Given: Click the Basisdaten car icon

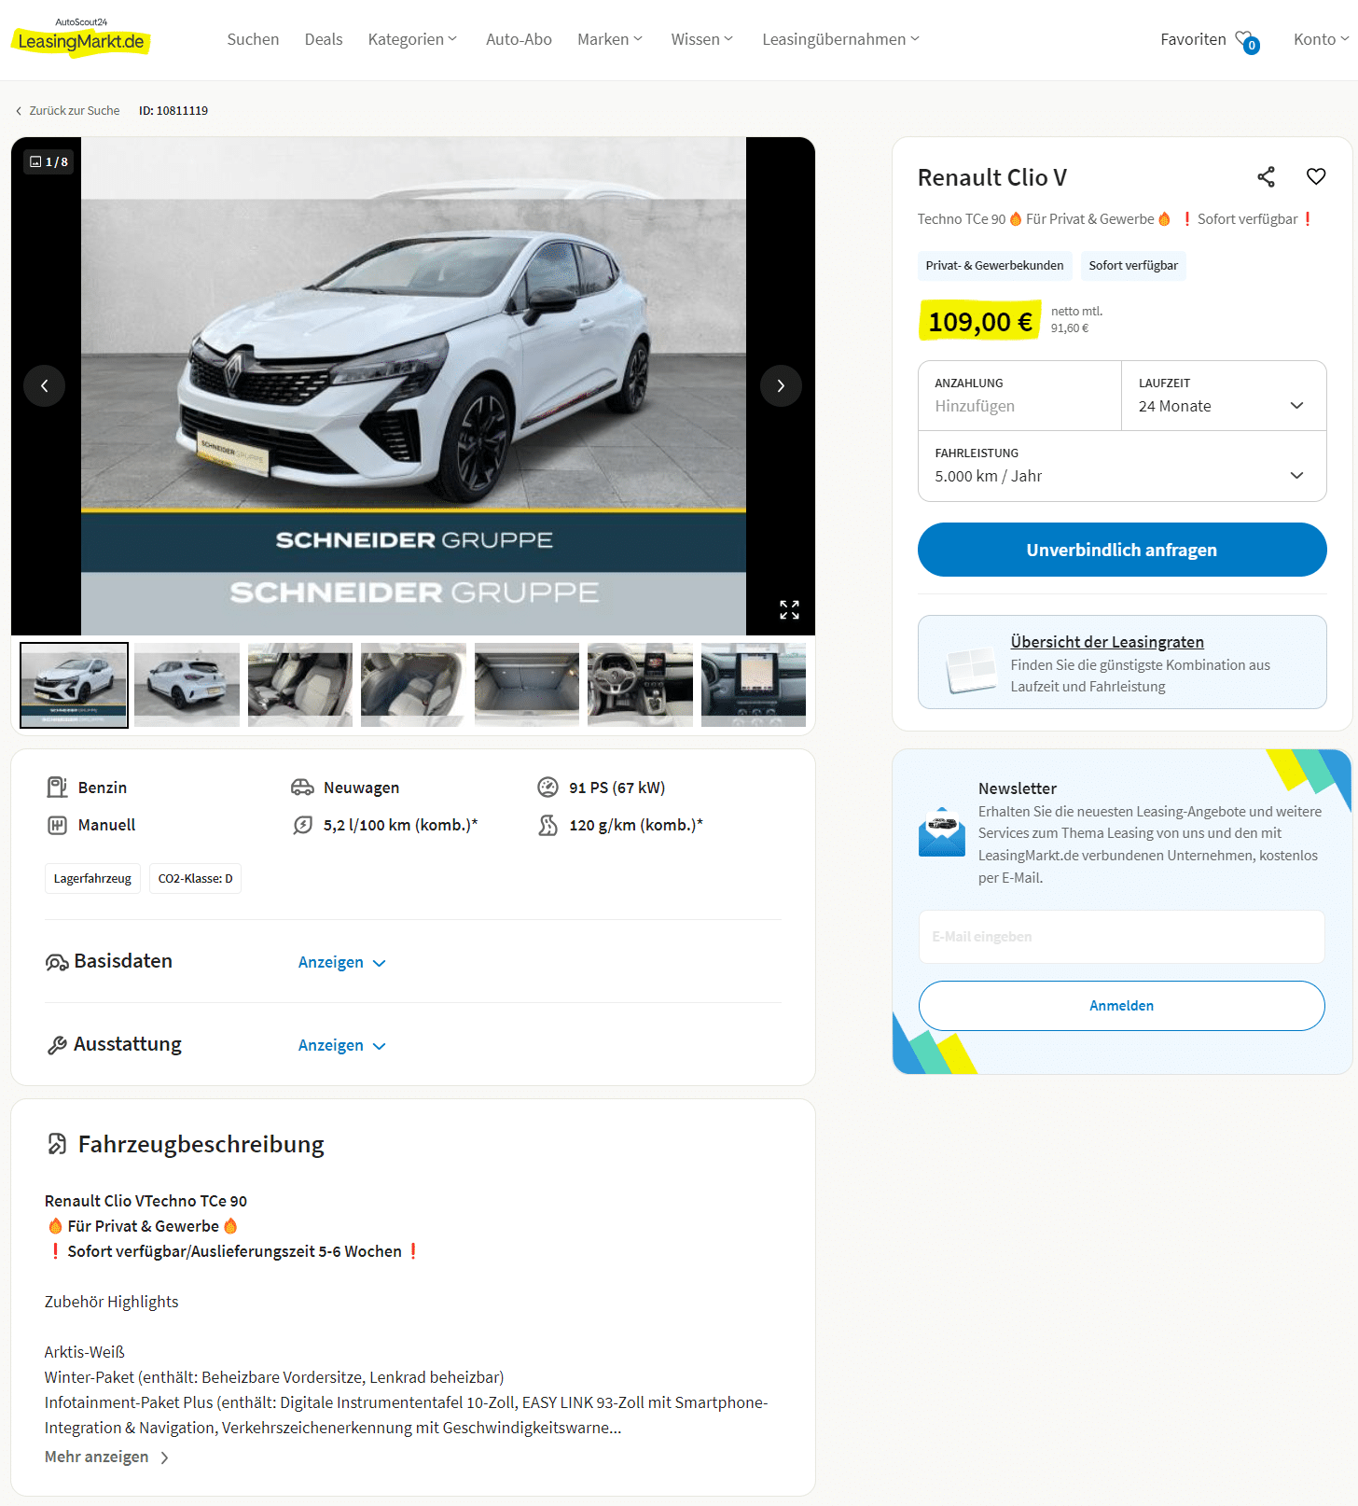Looking at the screenshot, I should (57, 962).
